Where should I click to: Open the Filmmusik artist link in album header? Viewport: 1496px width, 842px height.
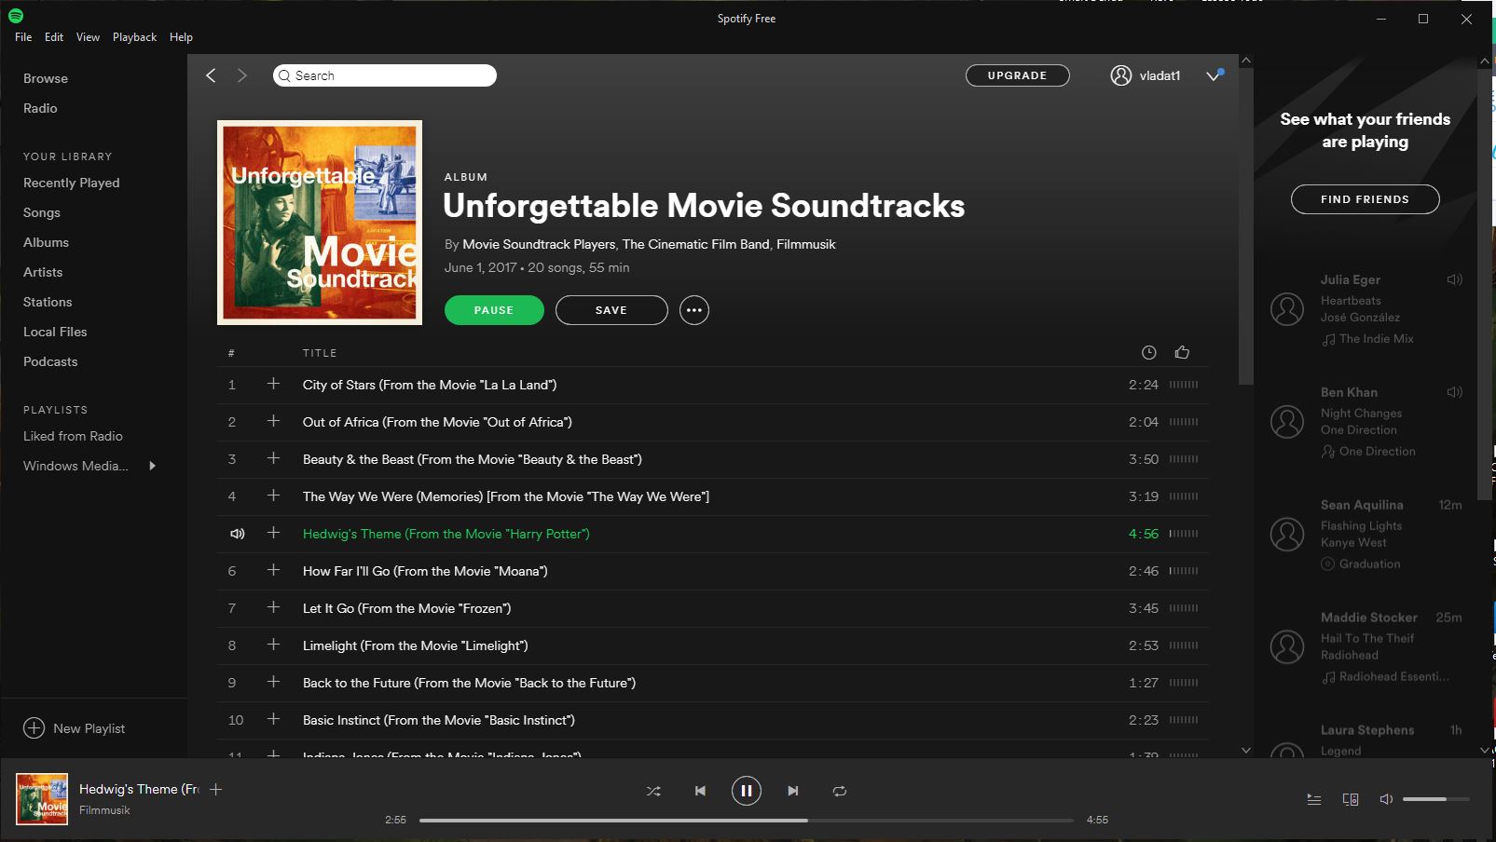[805, 244]
